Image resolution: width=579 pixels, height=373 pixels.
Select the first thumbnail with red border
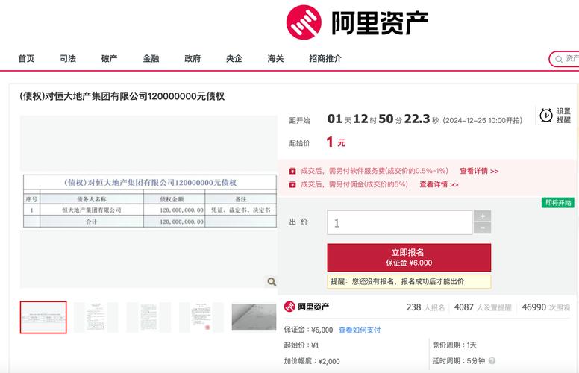(x=43, y=317)
